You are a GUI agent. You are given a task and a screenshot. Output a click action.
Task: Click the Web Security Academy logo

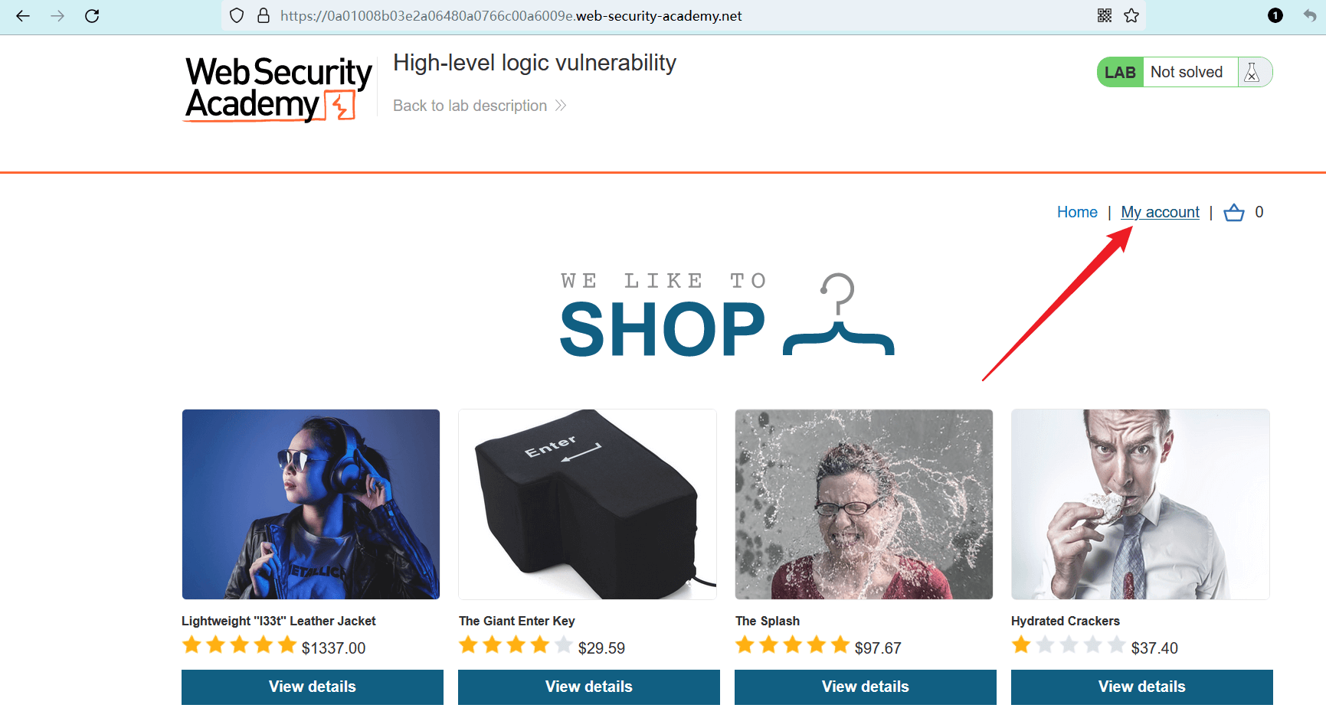click(278, 89)
